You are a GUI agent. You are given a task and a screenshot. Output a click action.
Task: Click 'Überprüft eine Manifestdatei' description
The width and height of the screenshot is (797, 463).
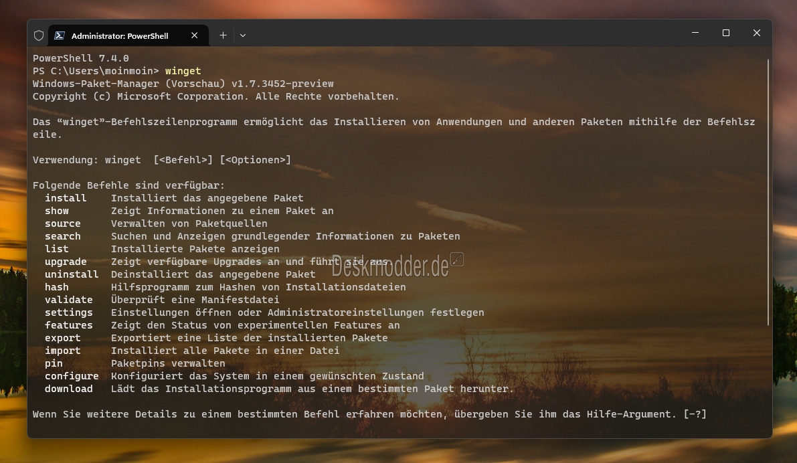[x=195, y=300]
